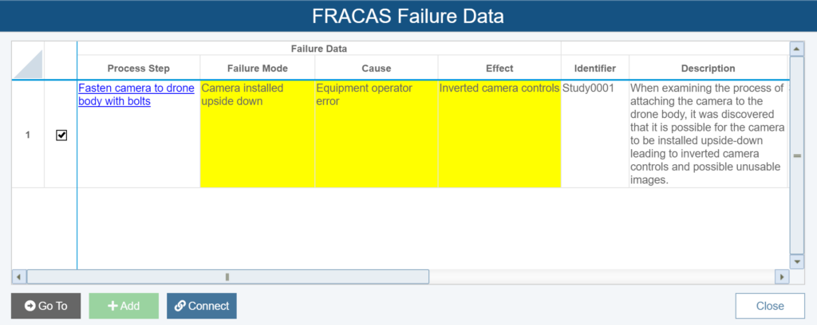Image resolution: width=817 pixels, height=325 pixels.
Task: Click the chain link icon on Connect
Action: point(180,306)
